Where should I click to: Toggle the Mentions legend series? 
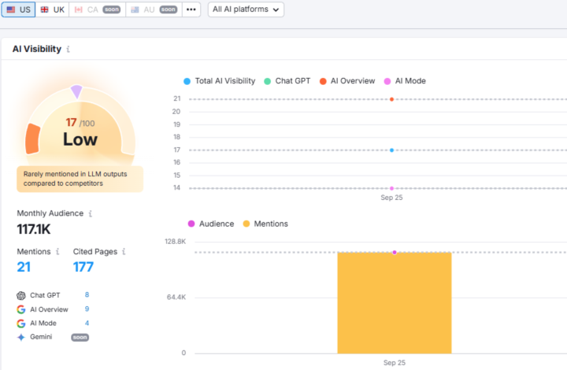[265, 224]
